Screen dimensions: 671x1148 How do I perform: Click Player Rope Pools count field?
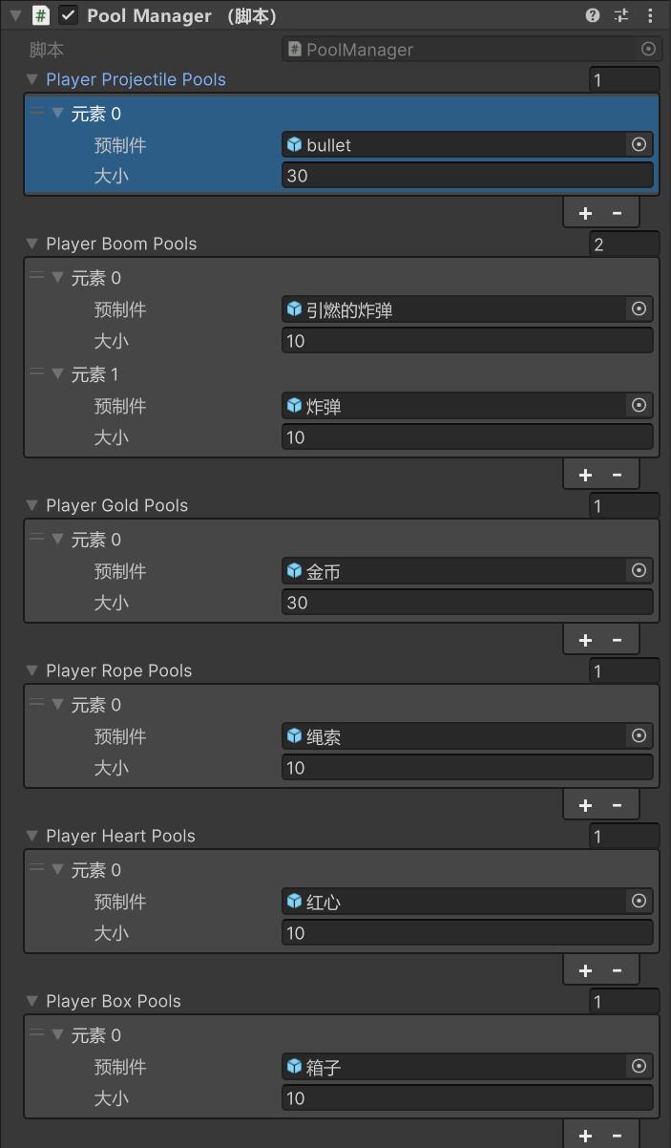point(624,670)
